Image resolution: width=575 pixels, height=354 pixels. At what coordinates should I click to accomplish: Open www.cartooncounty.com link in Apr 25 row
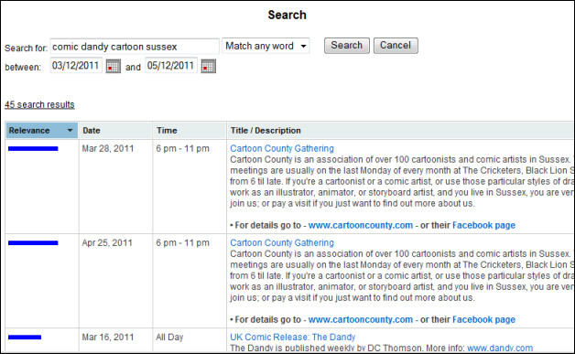(361, 319)
